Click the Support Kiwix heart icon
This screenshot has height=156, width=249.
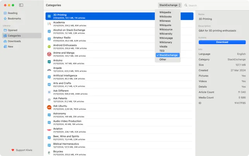[x=13, y=150]
